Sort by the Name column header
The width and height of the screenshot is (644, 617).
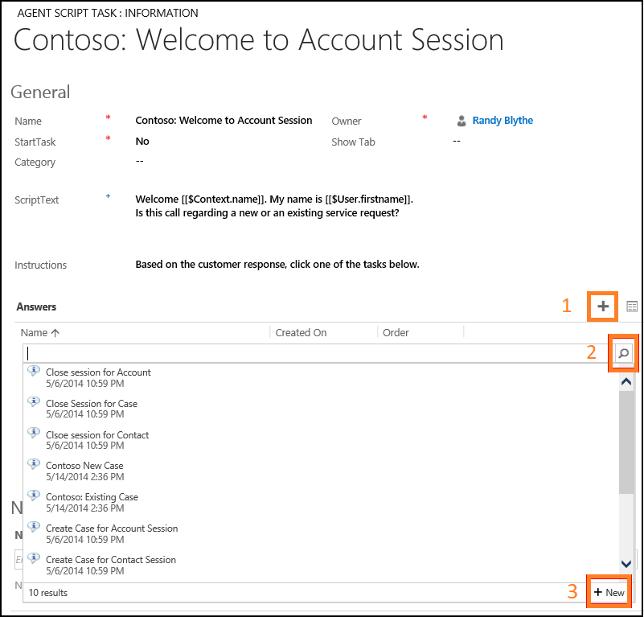(x=40, y=332)
